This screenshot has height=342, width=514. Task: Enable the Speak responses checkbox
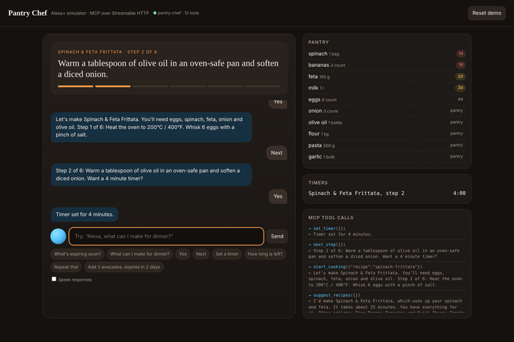(54, 279)
